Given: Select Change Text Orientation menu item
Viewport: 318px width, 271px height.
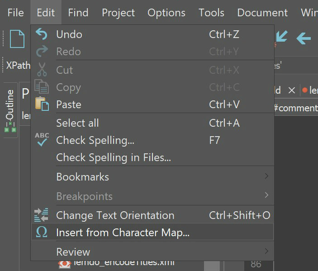Looking at the screenshot, I should click(152, 215).
